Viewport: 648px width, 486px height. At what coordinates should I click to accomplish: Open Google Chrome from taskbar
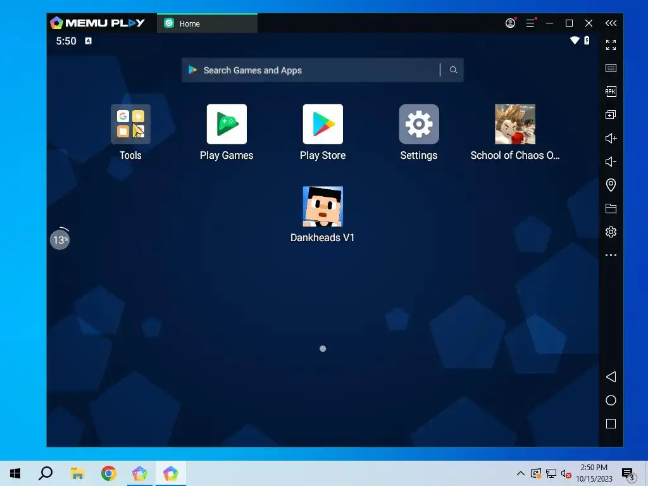click(109, 473)
